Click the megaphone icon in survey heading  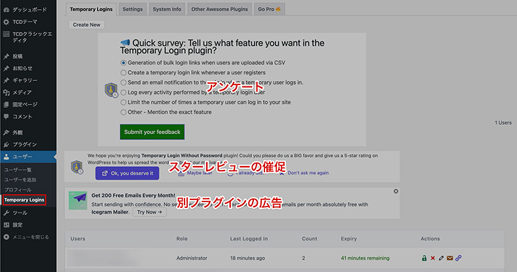(x=125, y=42)
